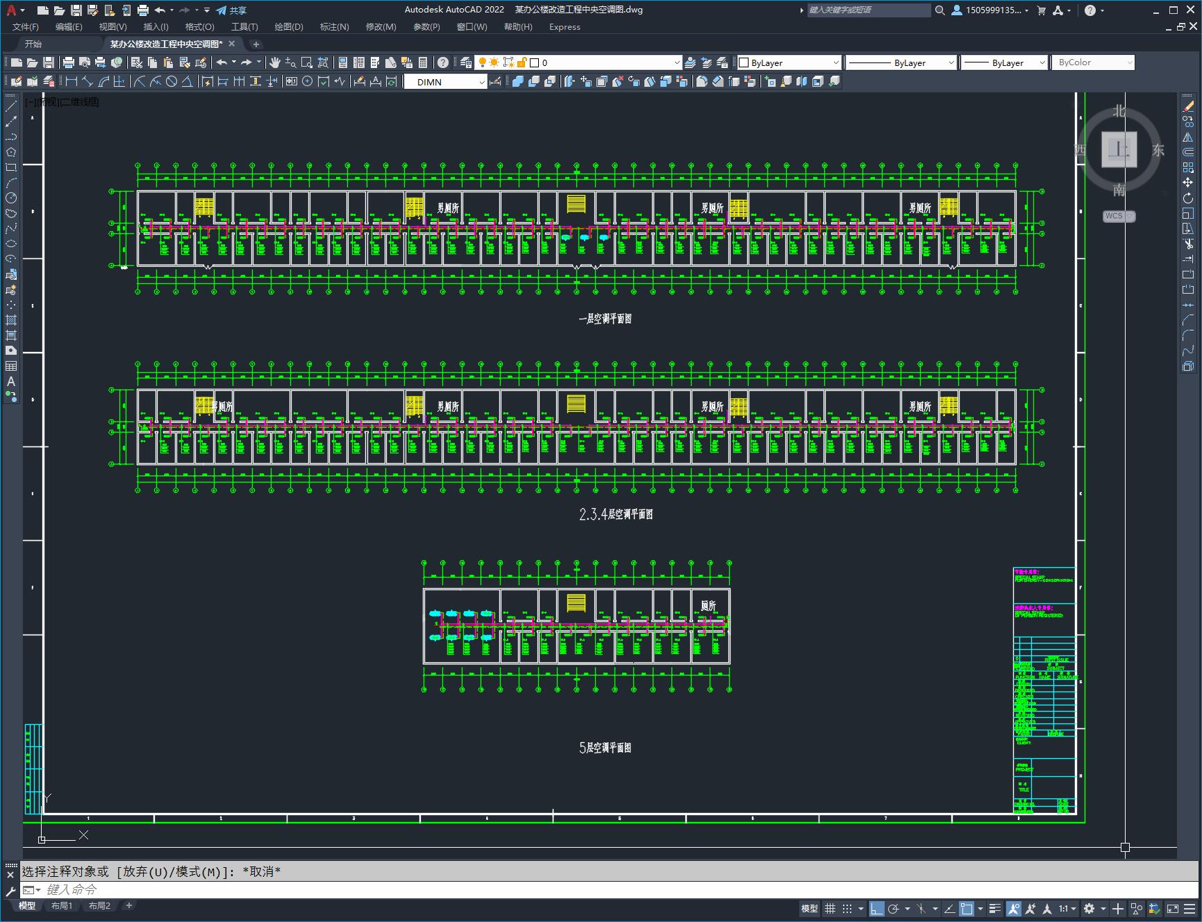Add a new drawing tab with plus
The height and width of the screenshot is (922, 1202).
pyautogui.click(x=256, y=44)
